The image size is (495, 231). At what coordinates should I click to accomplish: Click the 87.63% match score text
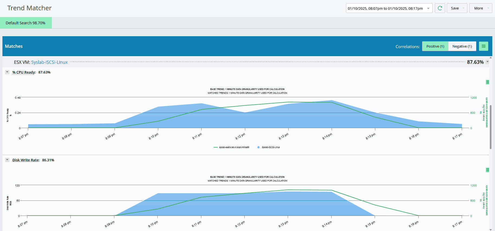[475, 62]
